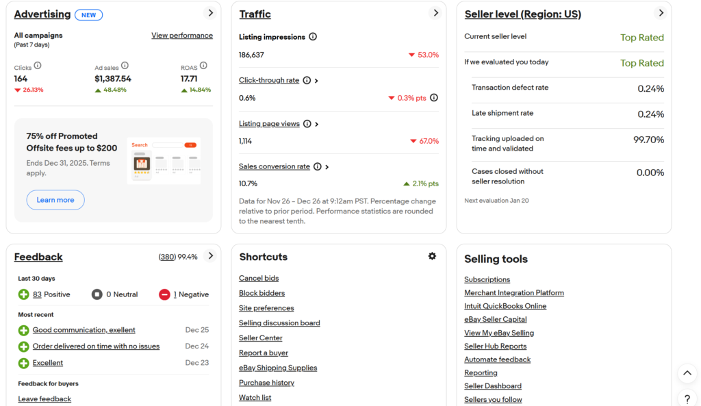Open Traffic details via header chevron
The height and width of the screenshot is (406, 701).
[x=435, y=13]
